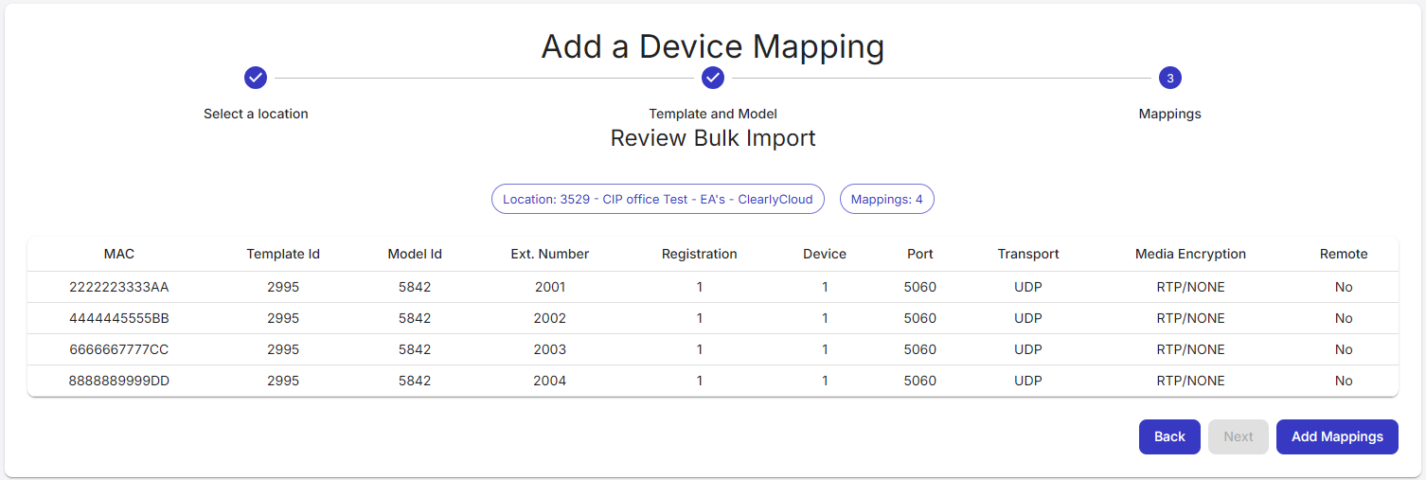Click the Add a Device Mapping title
Image resolution: width=1426 pixels, height=480 pixels.
coord(713,46)
